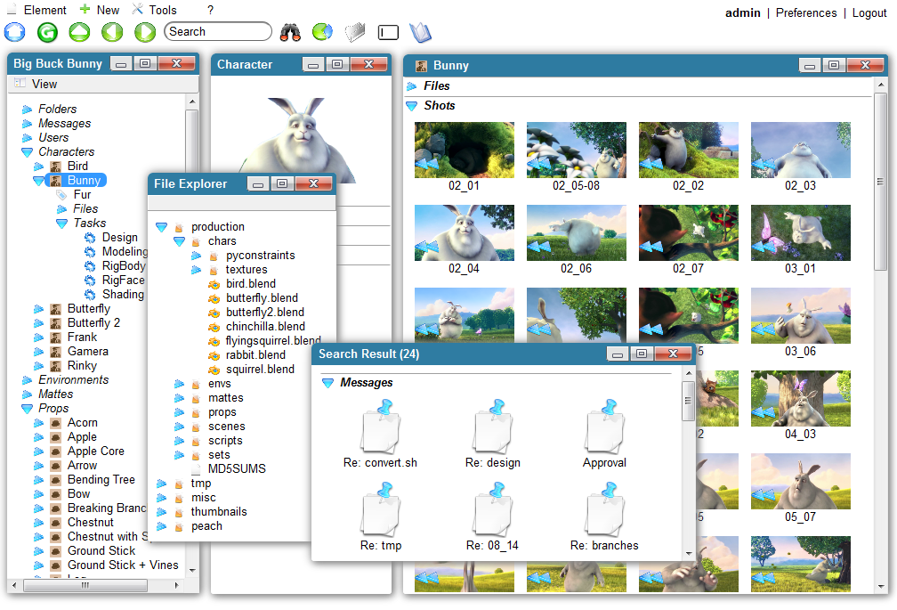Collapse the chars folder in File Explorer
Viewport: 897px width, 610px height.
180,241
